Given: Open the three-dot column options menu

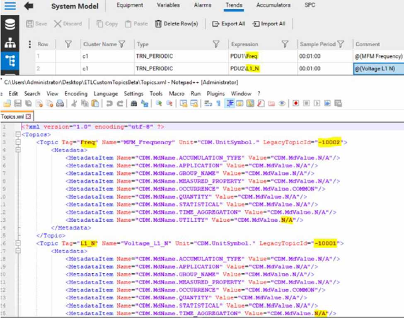Looking at the screenshot, I should (x=30, y=44).
